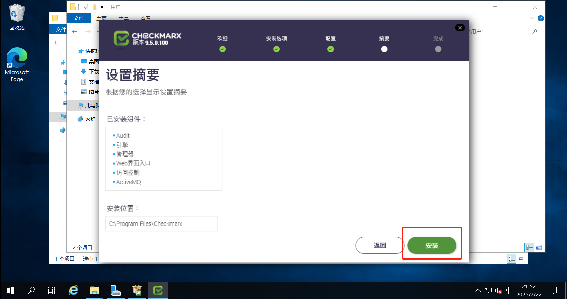This screenshot has width=567, height=299.
Task: Open the Quick Access toolbar dropdown arrow
Action: pyautogui.click(x=102, y=7)
